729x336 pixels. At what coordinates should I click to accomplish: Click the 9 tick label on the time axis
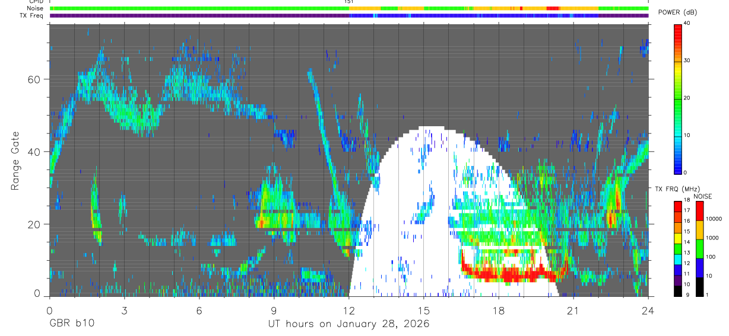[x=274, y=310]
